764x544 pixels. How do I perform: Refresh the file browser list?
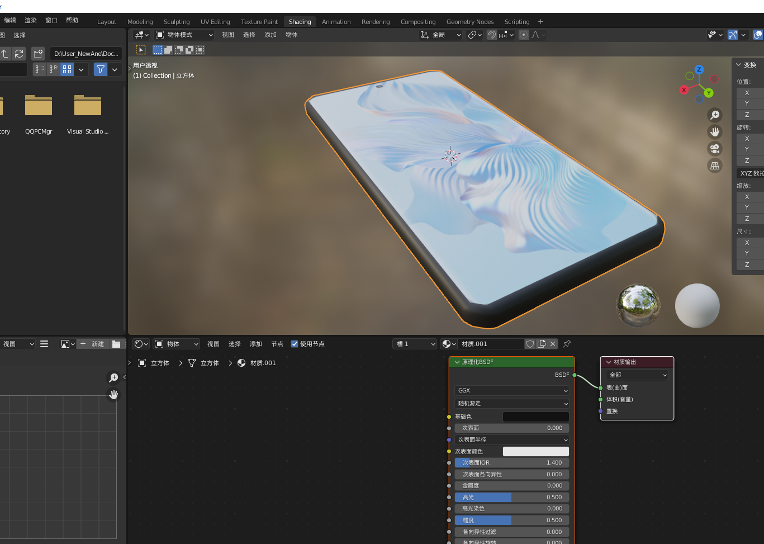pos(19,54)
